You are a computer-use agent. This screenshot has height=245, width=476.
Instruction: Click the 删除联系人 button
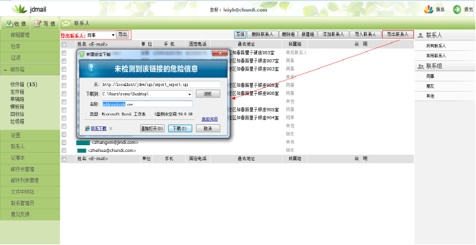pyautogui.click(x=262, y=35)
